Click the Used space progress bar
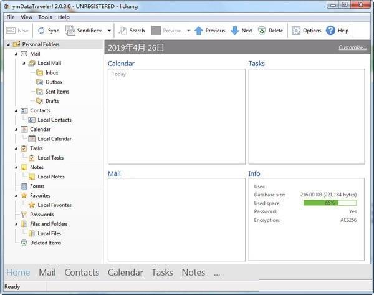374x295 pixels. [x=330, y=203]
